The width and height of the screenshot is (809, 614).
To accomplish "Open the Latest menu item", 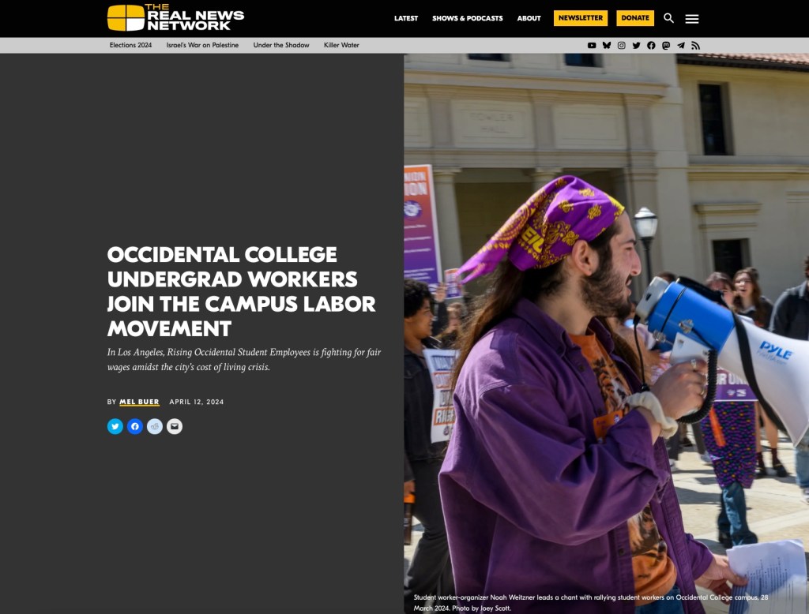I will [406, 18].
